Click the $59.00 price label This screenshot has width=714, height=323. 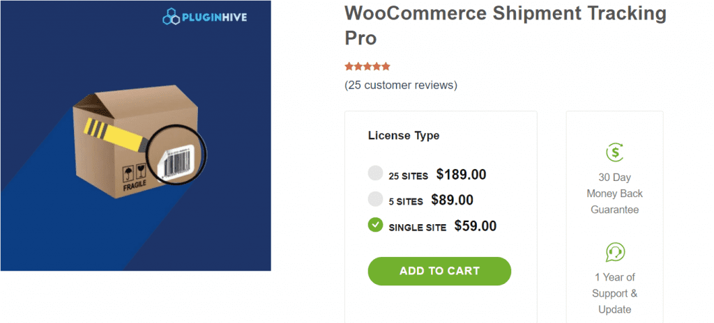coord(475,226)
